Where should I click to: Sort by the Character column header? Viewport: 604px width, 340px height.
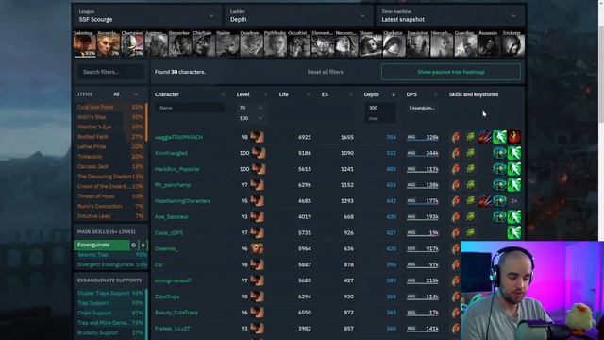click(x=190, y=94)
